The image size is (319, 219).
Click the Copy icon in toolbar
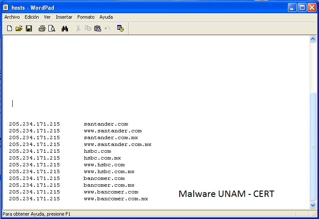click(88, 28)
